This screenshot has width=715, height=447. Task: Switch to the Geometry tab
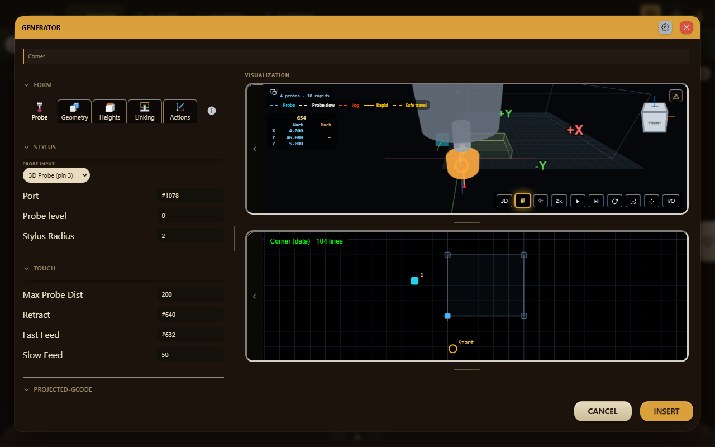click(x=75, y=111)
